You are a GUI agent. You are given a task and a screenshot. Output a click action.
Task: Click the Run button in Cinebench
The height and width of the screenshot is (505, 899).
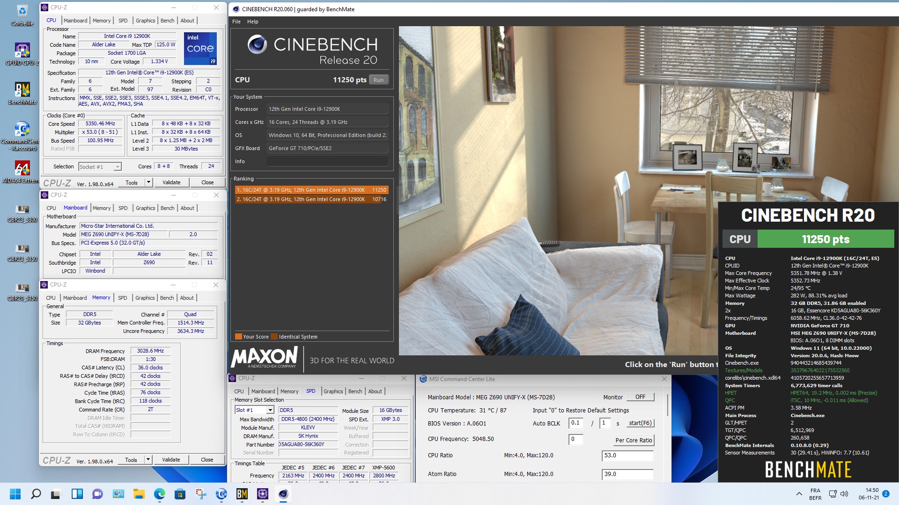click(378, 80)
